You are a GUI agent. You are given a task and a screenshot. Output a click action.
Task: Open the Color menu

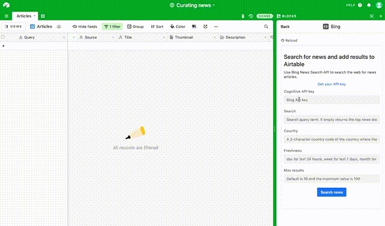click(x=177, y=26)
